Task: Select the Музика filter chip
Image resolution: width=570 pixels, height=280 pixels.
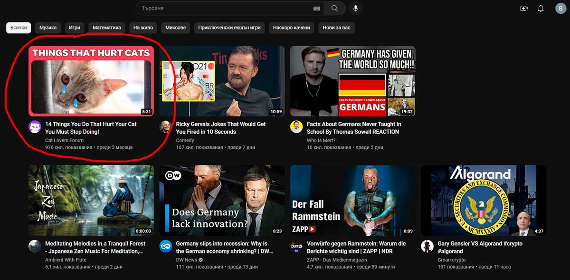Action: 48,28
